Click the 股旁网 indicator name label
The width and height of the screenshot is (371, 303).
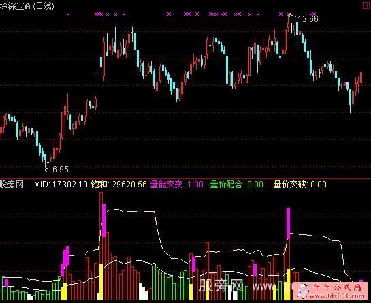(12, 184)
